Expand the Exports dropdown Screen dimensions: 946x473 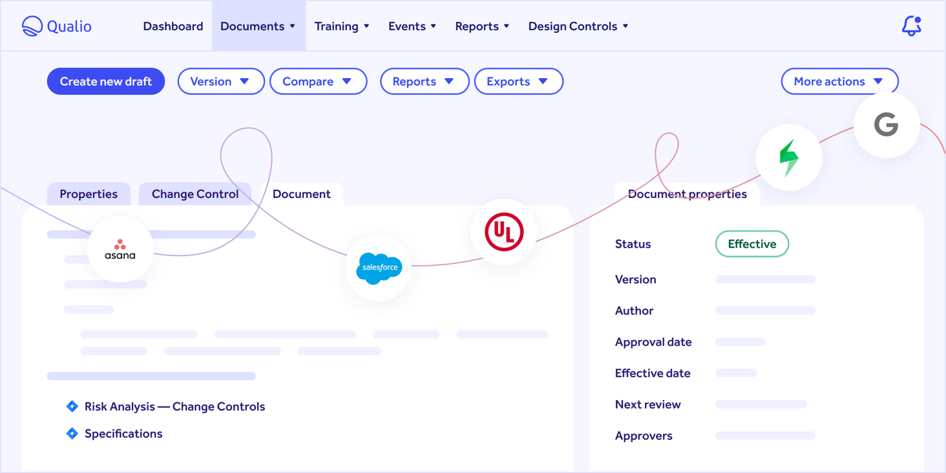click(x=518, y=81)
